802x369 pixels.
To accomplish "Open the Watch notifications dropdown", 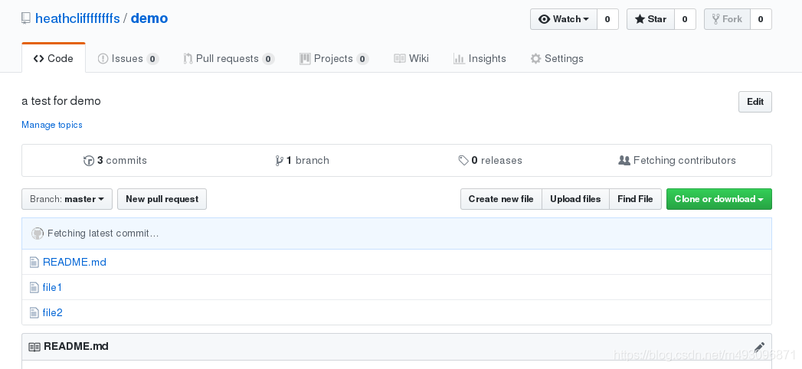I will (563, 19).
